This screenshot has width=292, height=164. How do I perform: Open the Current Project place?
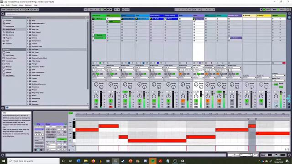tap(11, 58)
